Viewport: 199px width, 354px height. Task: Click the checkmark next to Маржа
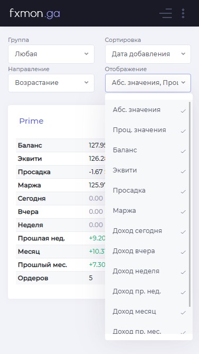click(x=184, y=212)
